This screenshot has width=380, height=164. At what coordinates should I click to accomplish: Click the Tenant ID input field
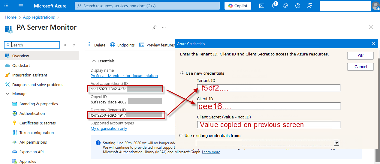tap(269, 88)
